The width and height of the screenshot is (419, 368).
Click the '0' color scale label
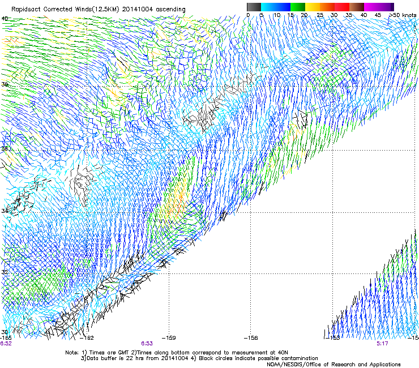[248, 15]
